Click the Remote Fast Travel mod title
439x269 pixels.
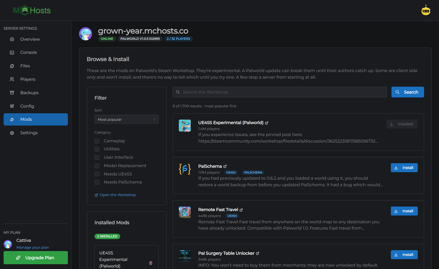click(218, 210)
